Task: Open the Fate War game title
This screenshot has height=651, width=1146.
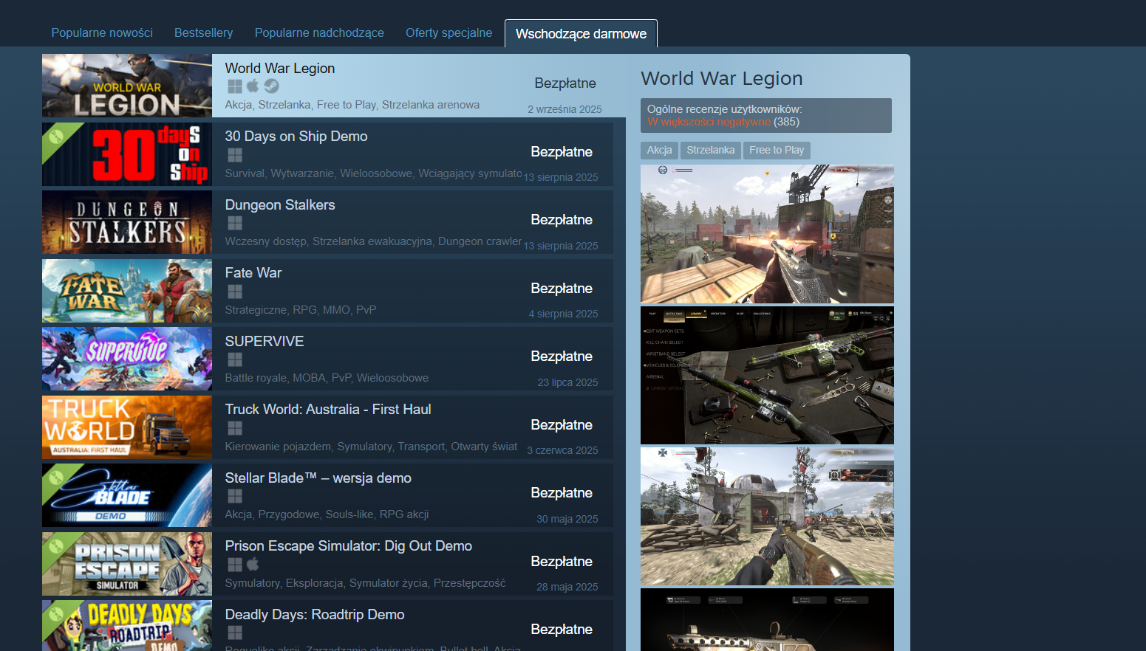Action: click(x=253, y=273)
